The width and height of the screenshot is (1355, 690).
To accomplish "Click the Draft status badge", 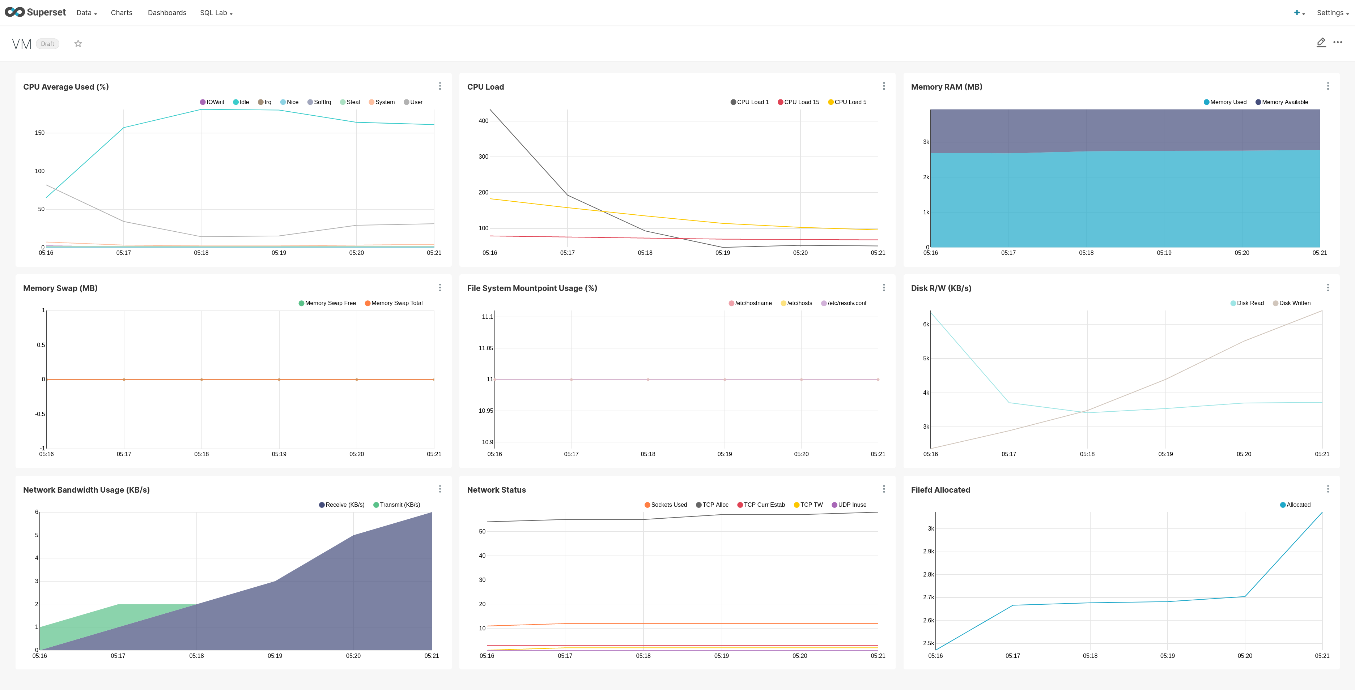I will click(47, 44).
